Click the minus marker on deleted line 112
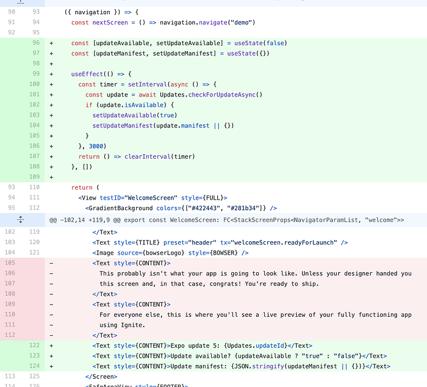Image resolution: width=427 pixels, height=387 pixels. [x=51, y=336]
